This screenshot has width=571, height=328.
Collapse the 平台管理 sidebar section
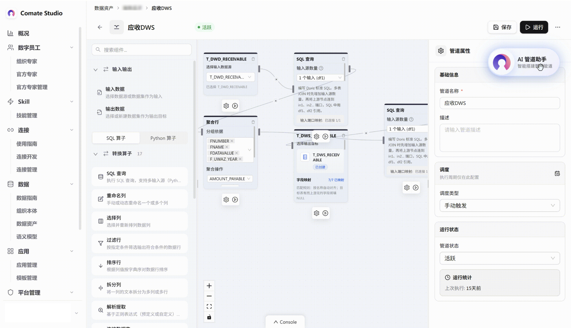pyautogui.click(x=72, y=293)
